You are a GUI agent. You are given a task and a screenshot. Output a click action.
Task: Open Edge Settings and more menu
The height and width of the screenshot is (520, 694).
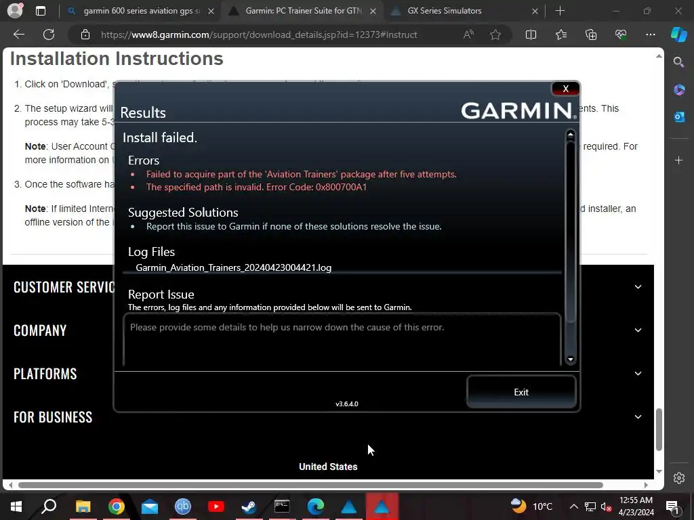[650, 35]
